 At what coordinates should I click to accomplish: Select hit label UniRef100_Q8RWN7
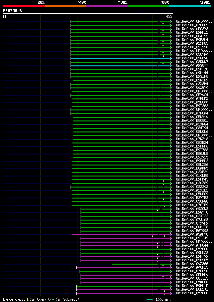click(x=192, y=62)
